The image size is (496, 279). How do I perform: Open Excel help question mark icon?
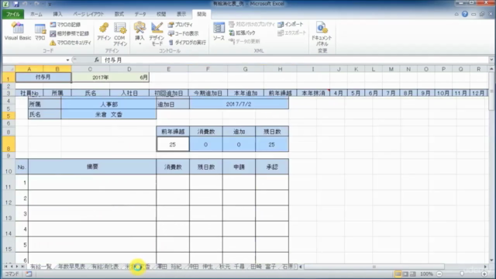tap(465, 14)
